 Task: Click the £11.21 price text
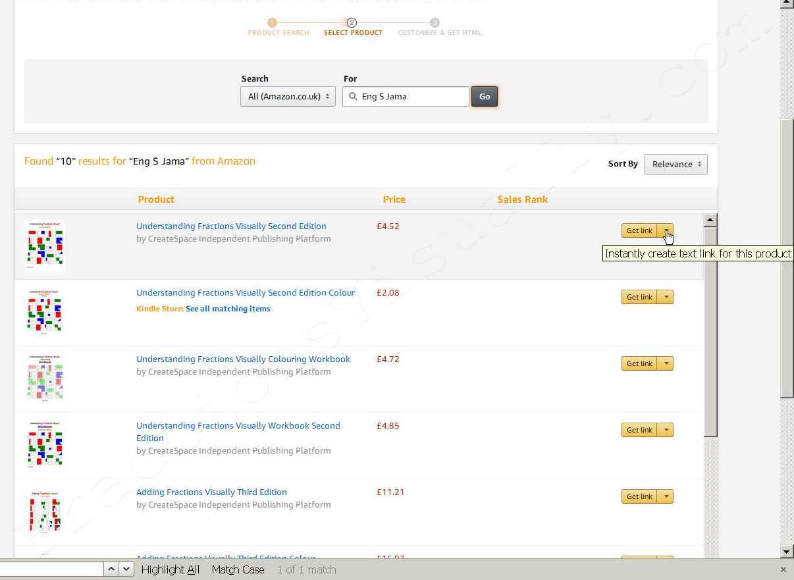pos(390,492)
